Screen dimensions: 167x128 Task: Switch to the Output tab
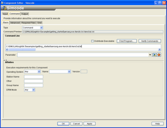(x=25, y=14)
